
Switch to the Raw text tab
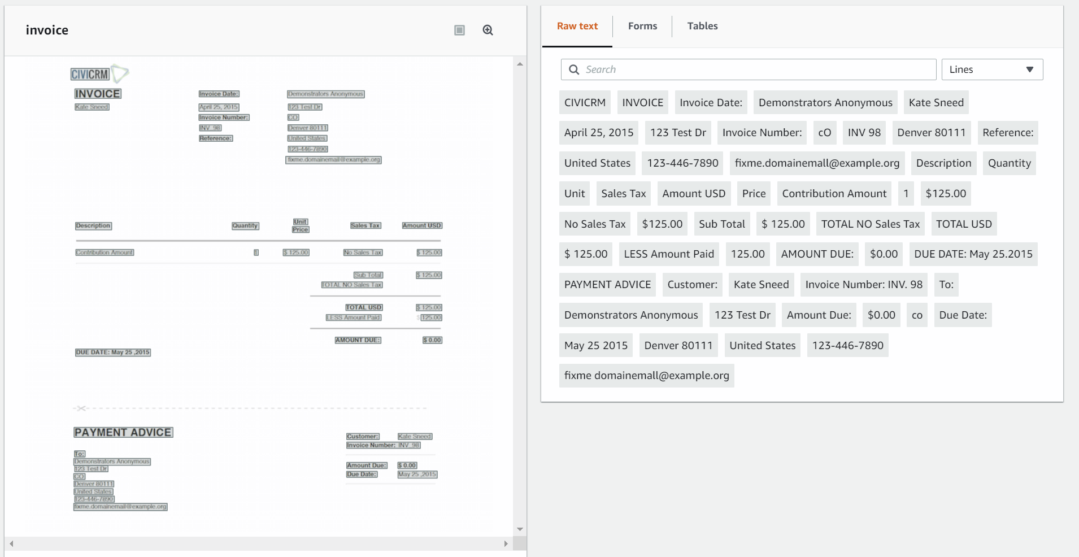pyautogui.click(x=577, y=26)
